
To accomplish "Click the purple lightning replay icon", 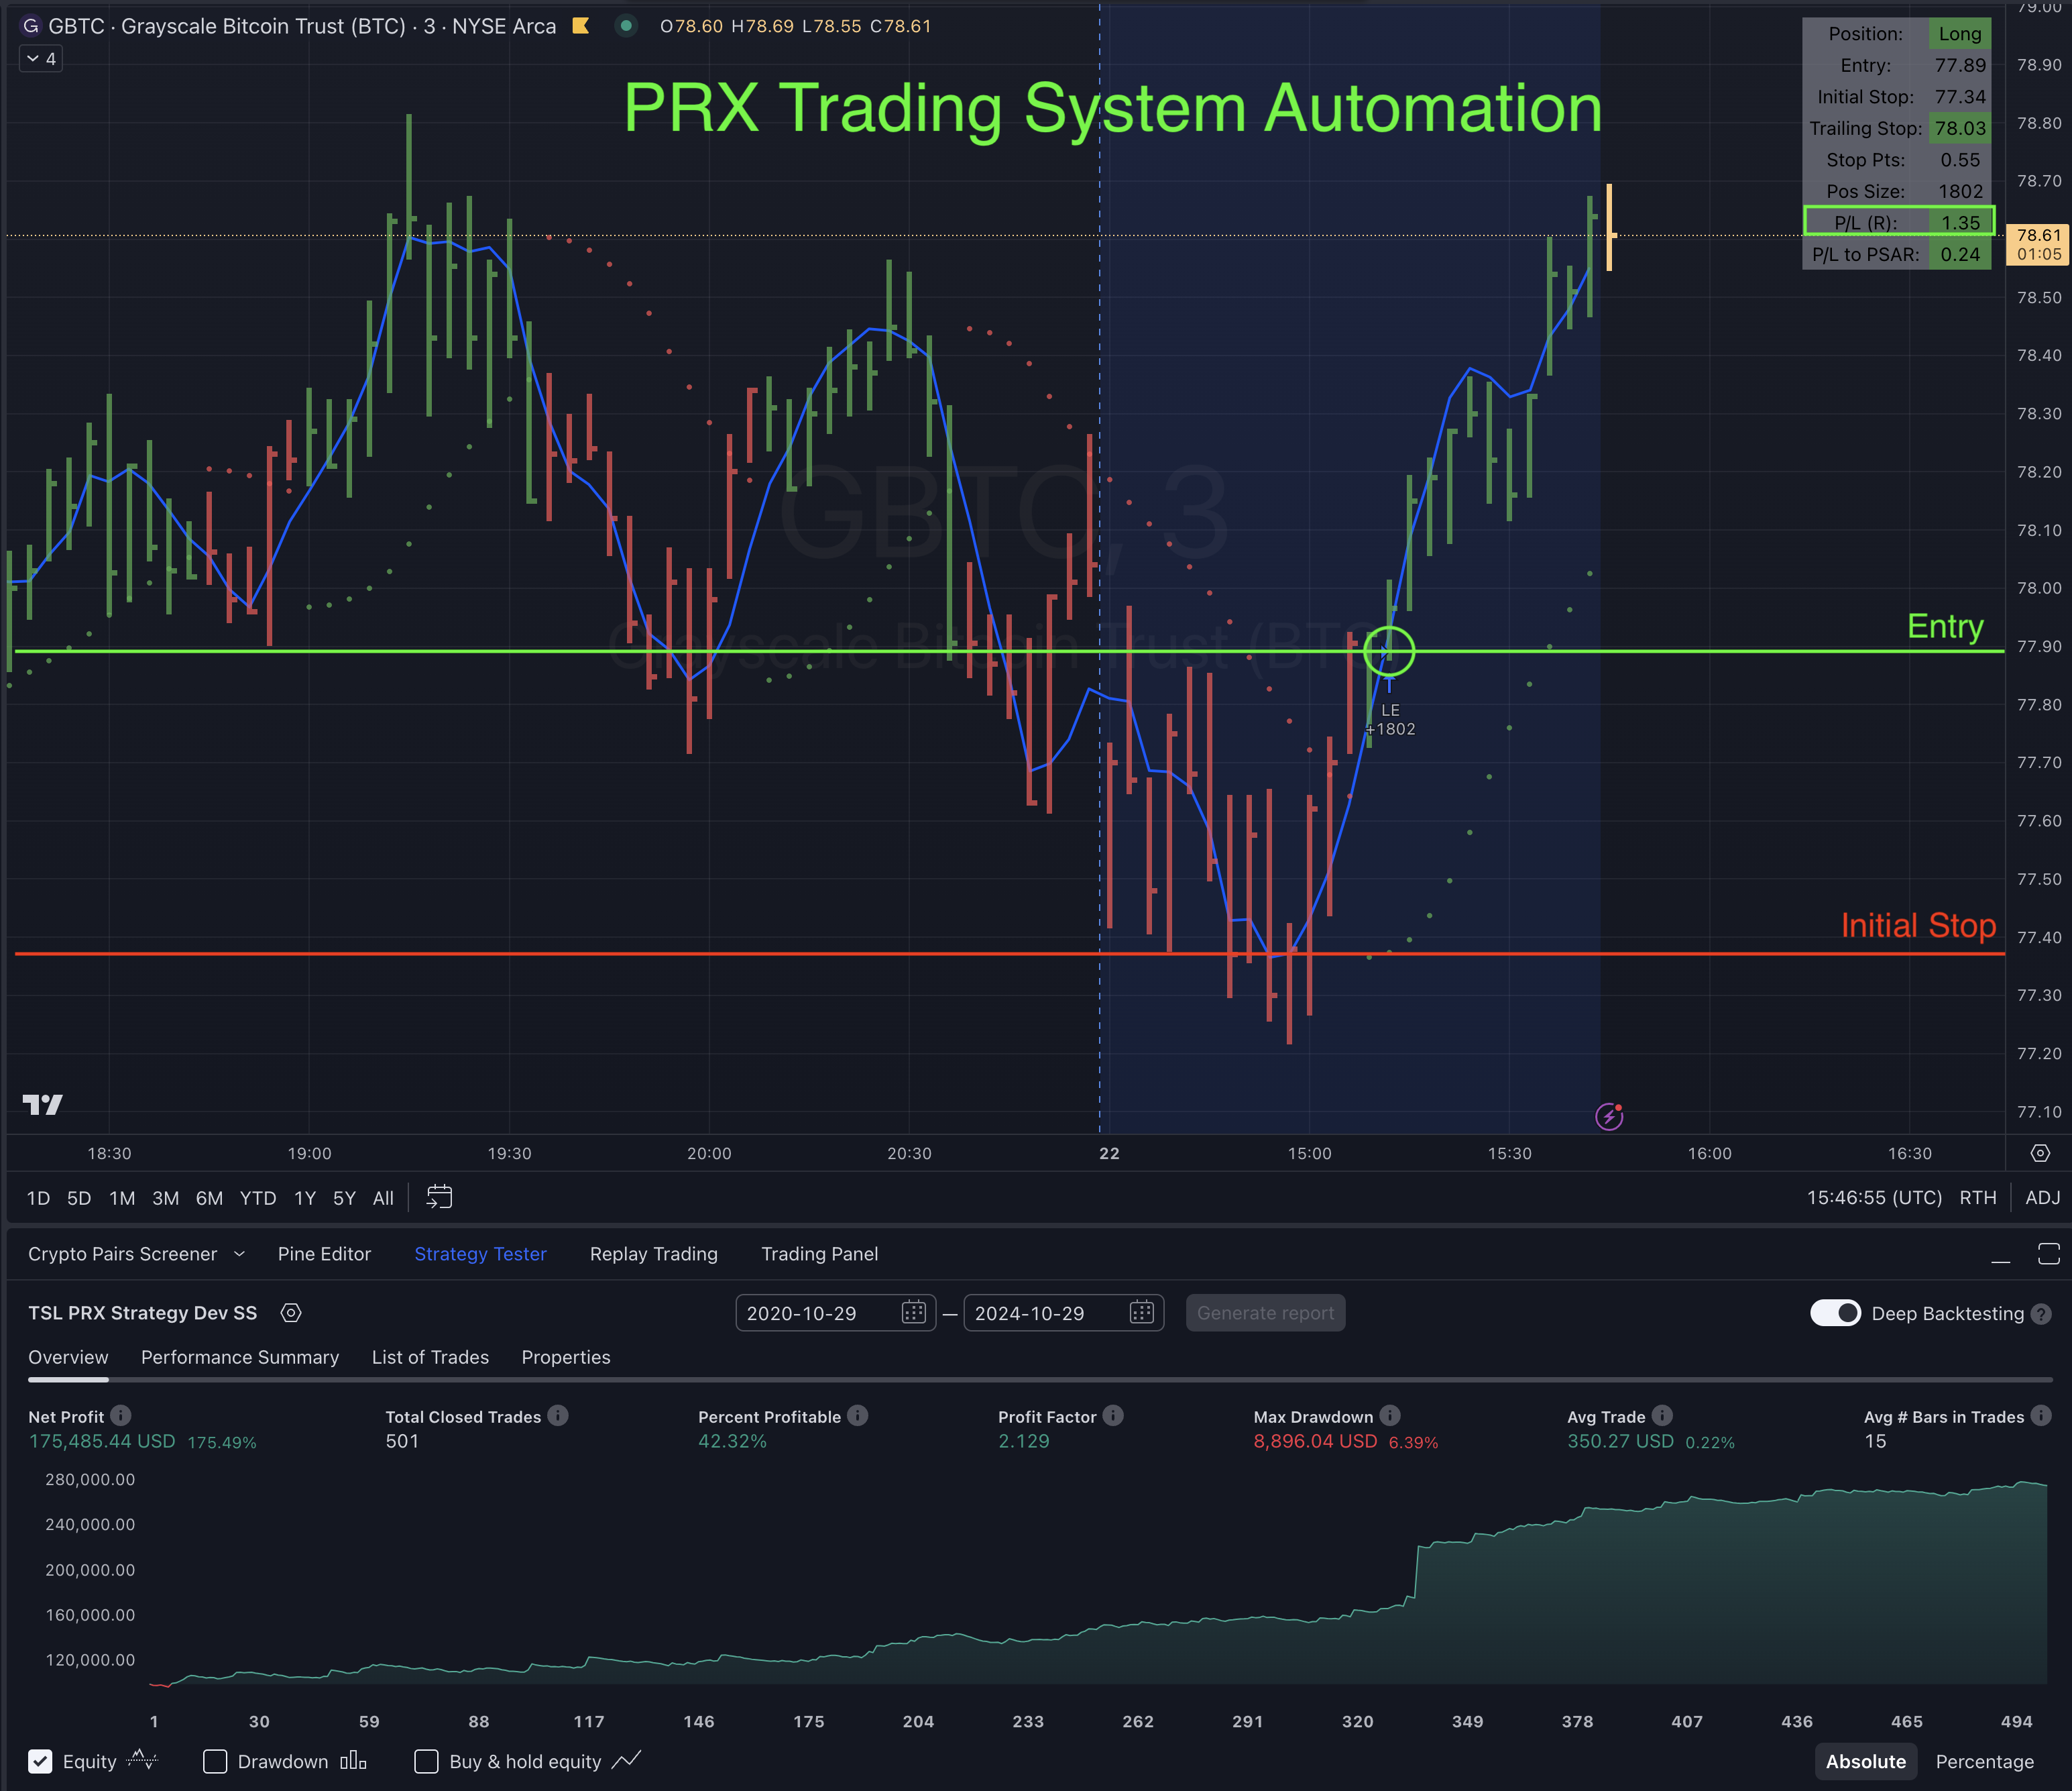I will coord(1608,1116).
